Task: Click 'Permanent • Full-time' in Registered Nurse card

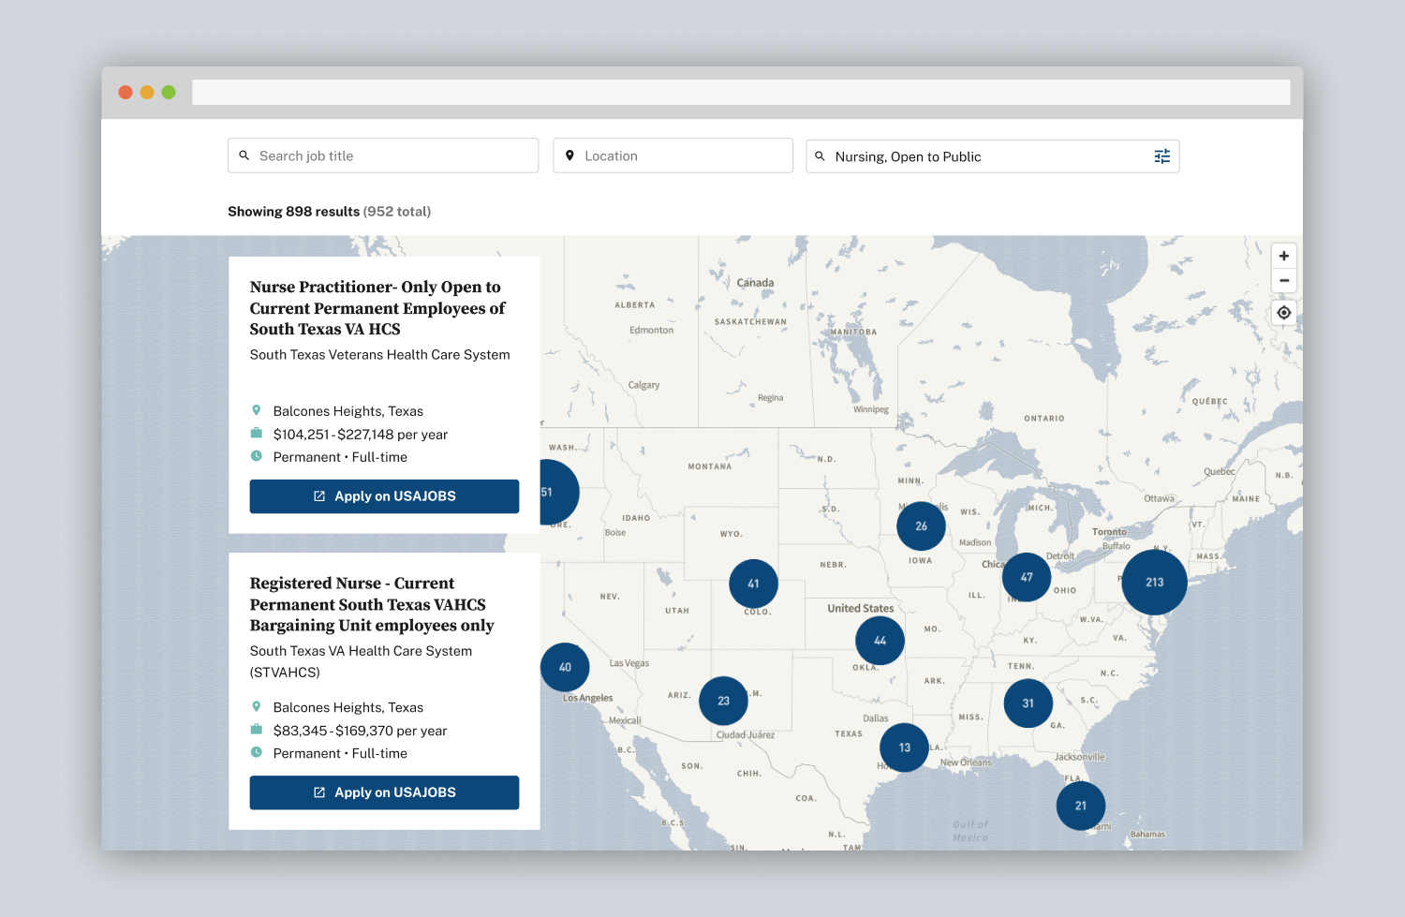Action: click(340, 753)
